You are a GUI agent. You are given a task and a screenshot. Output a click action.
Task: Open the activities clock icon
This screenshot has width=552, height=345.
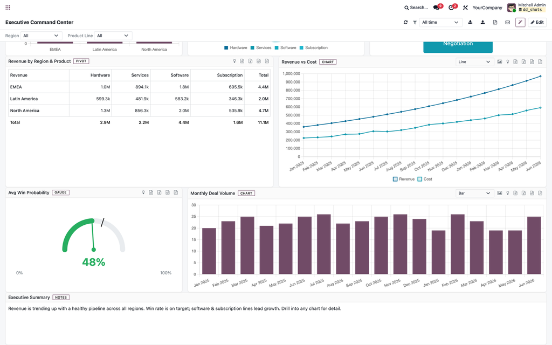pos(452,8)
